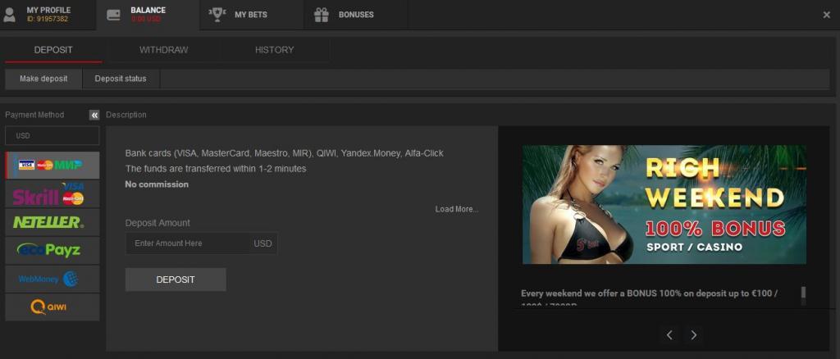
Task: View the Deposit status sub-tab
Action: pos(121,79)
